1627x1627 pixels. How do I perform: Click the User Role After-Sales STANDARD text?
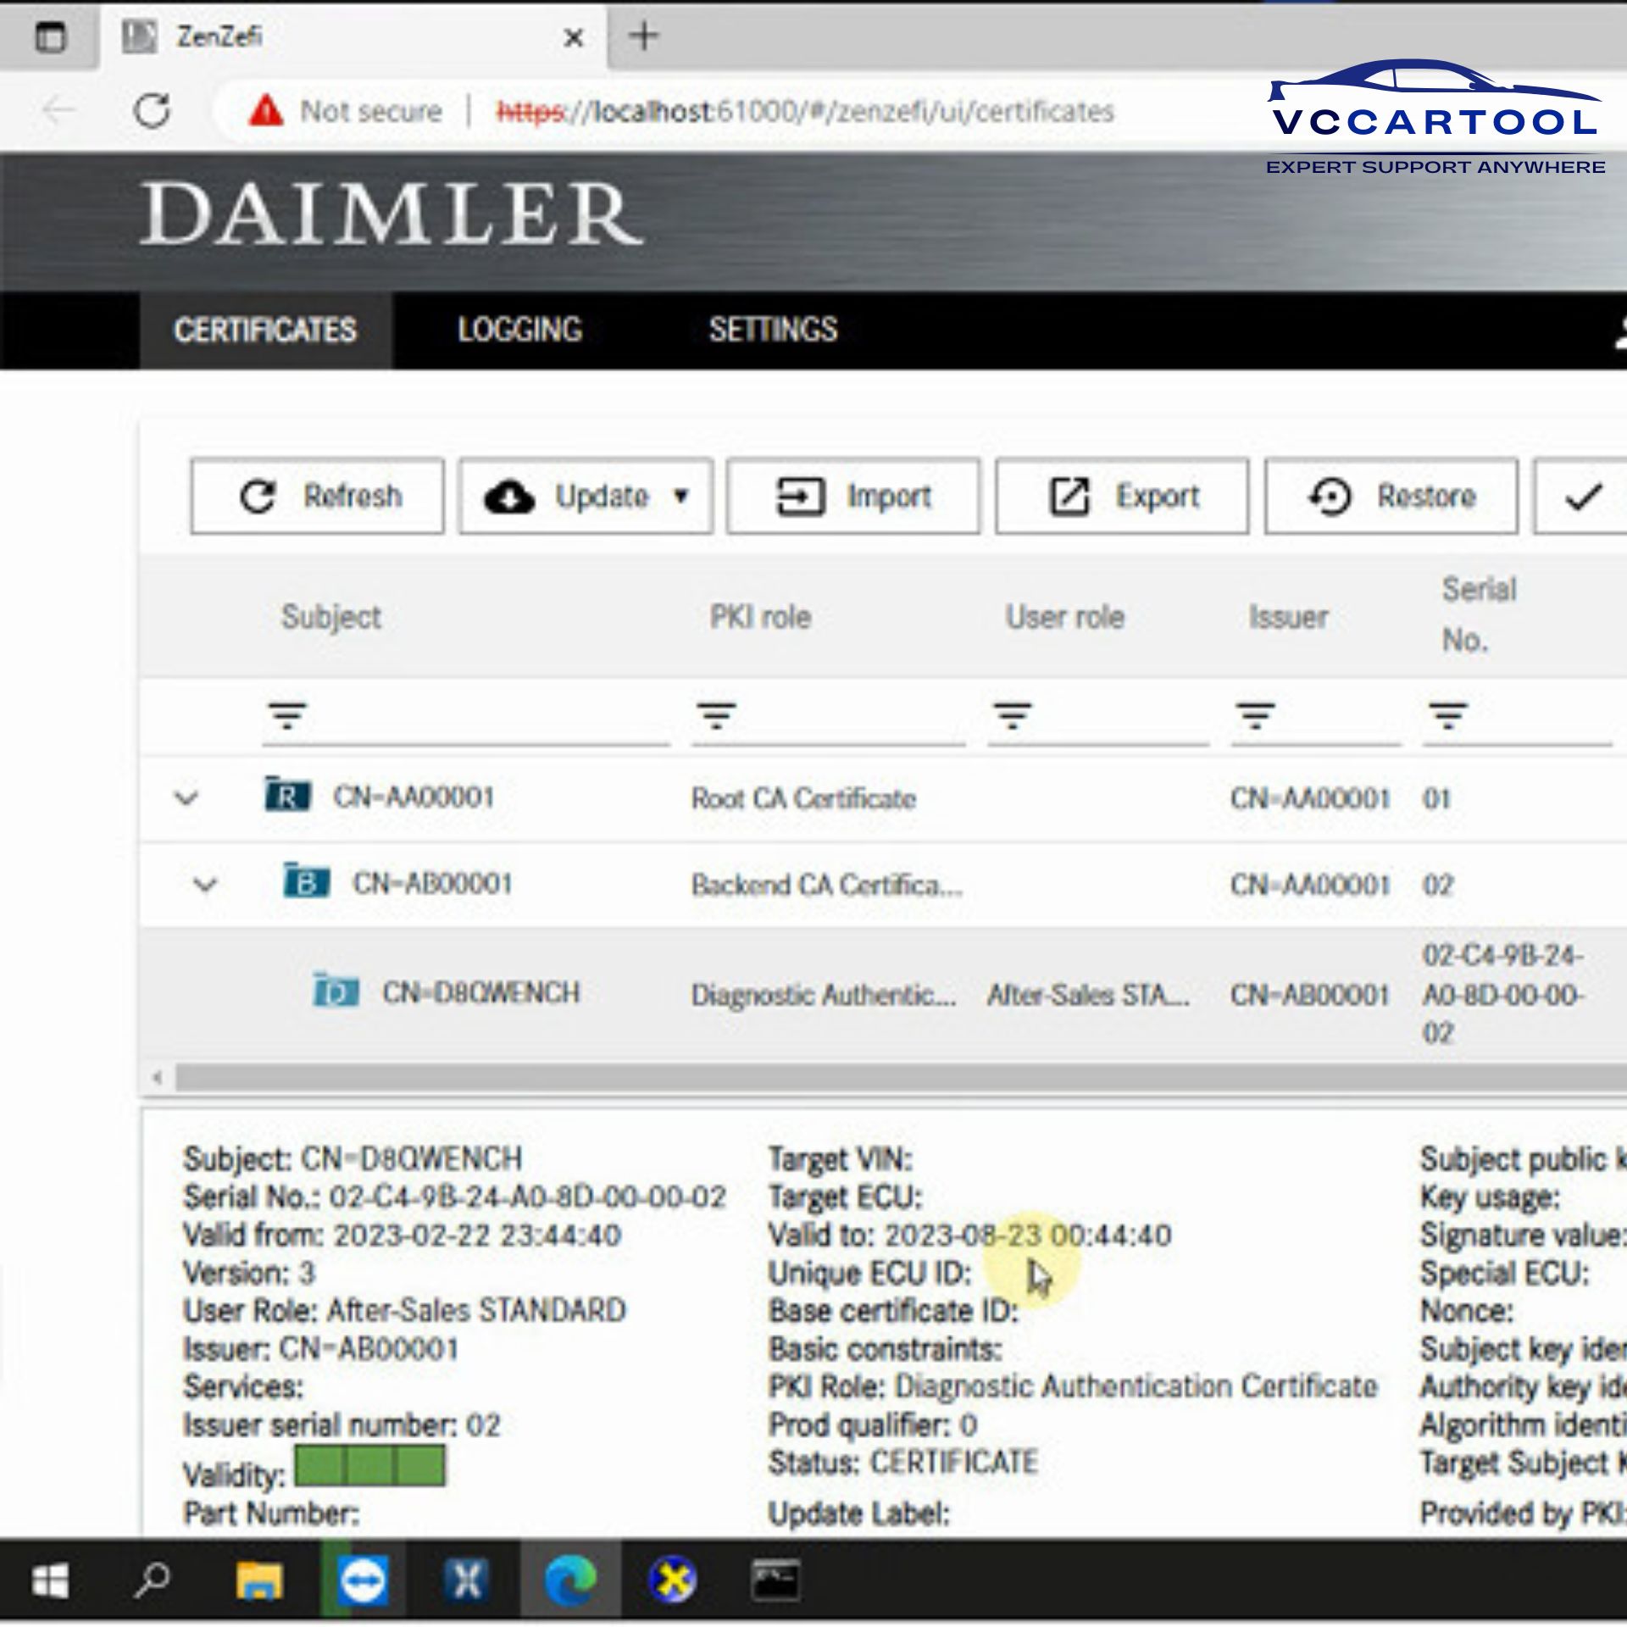tap(405, 1311)
